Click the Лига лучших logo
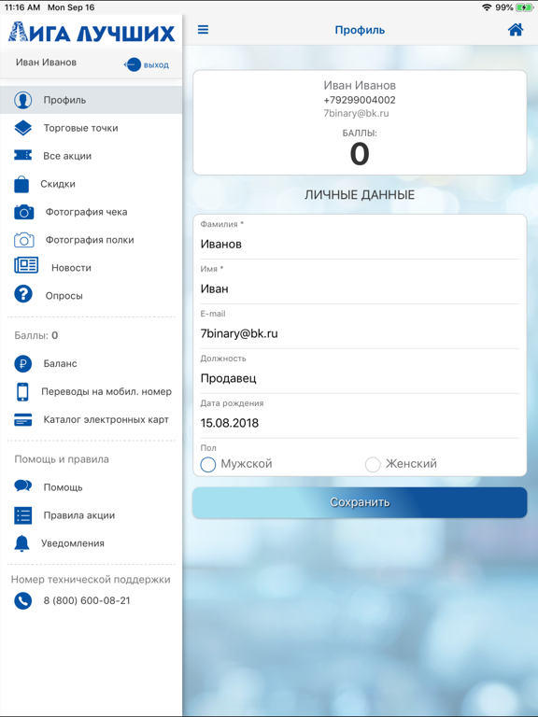538x717 pixels. tap(92, 33)
